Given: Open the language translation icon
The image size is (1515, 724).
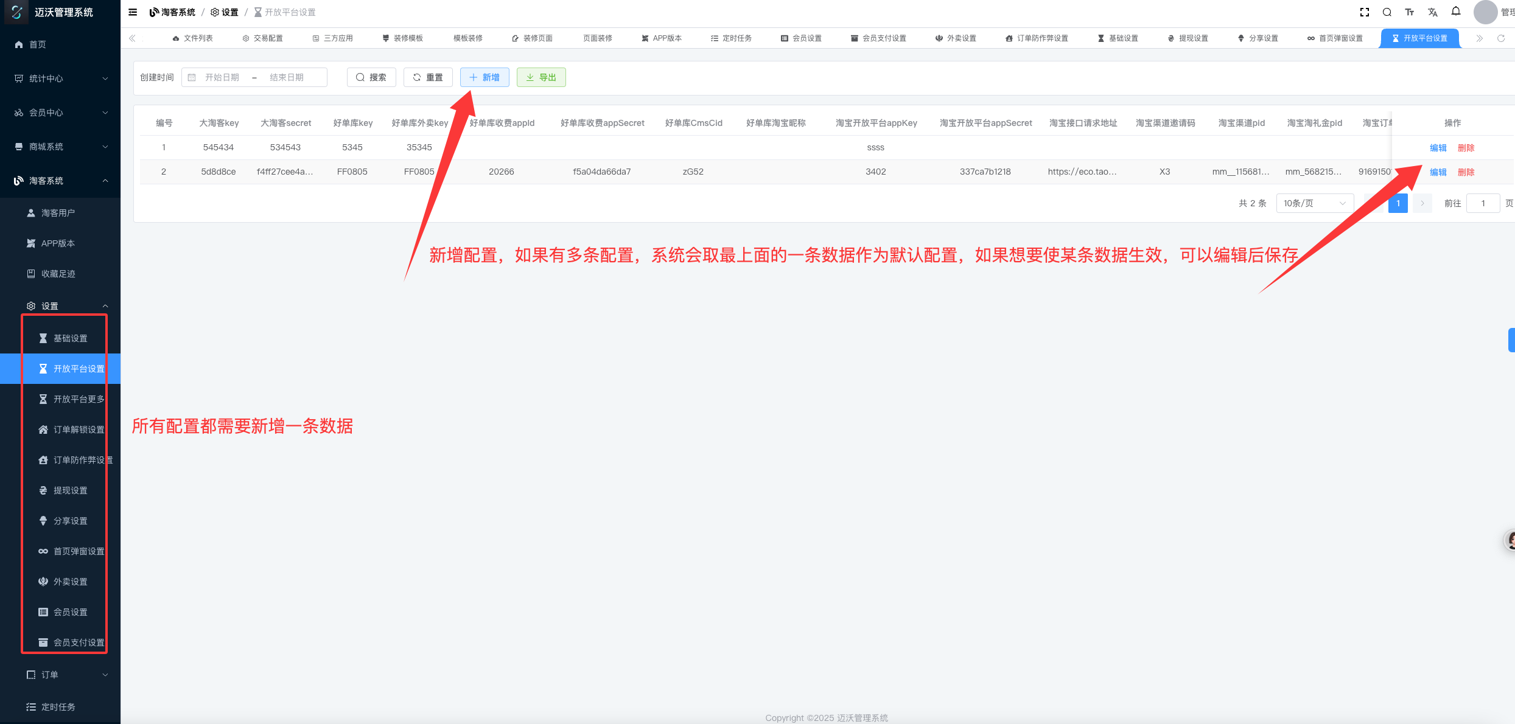Looking at the screenshot, I should (1432, 12).
